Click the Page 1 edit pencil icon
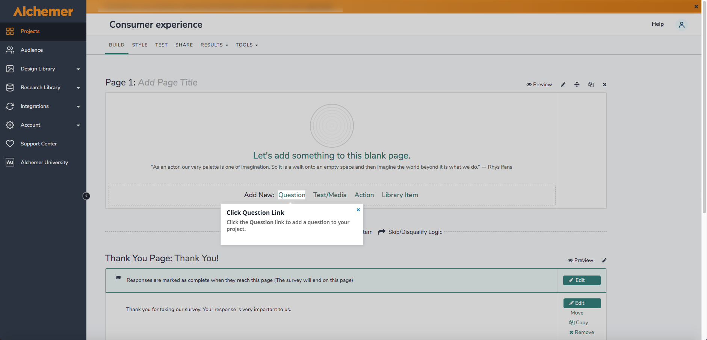 point(563,84)
